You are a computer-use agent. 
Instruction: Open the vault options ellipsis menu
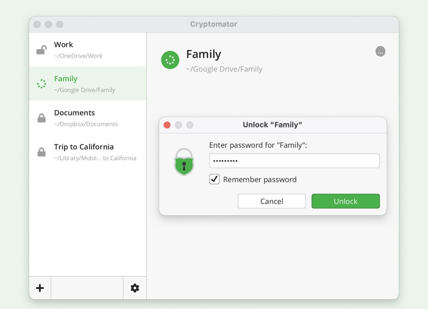pos(380,51)
